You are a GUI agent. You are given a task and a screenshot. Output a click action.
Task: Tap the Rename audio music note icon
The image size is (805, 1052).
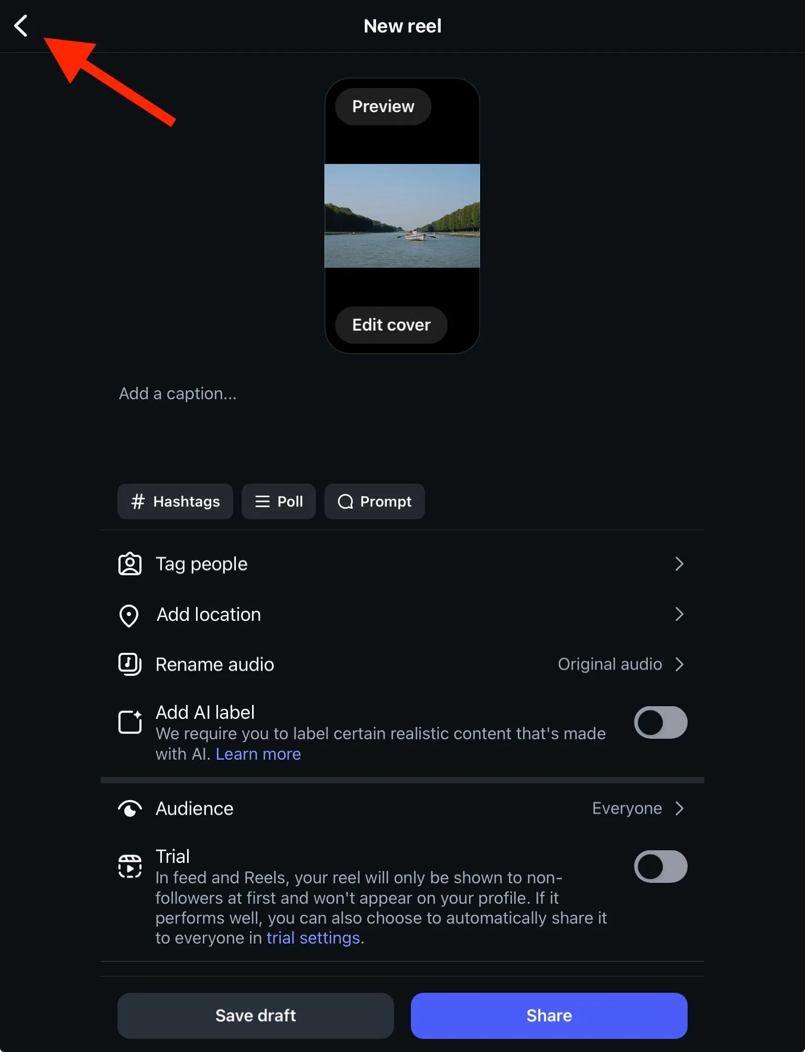tap(129, 664)
